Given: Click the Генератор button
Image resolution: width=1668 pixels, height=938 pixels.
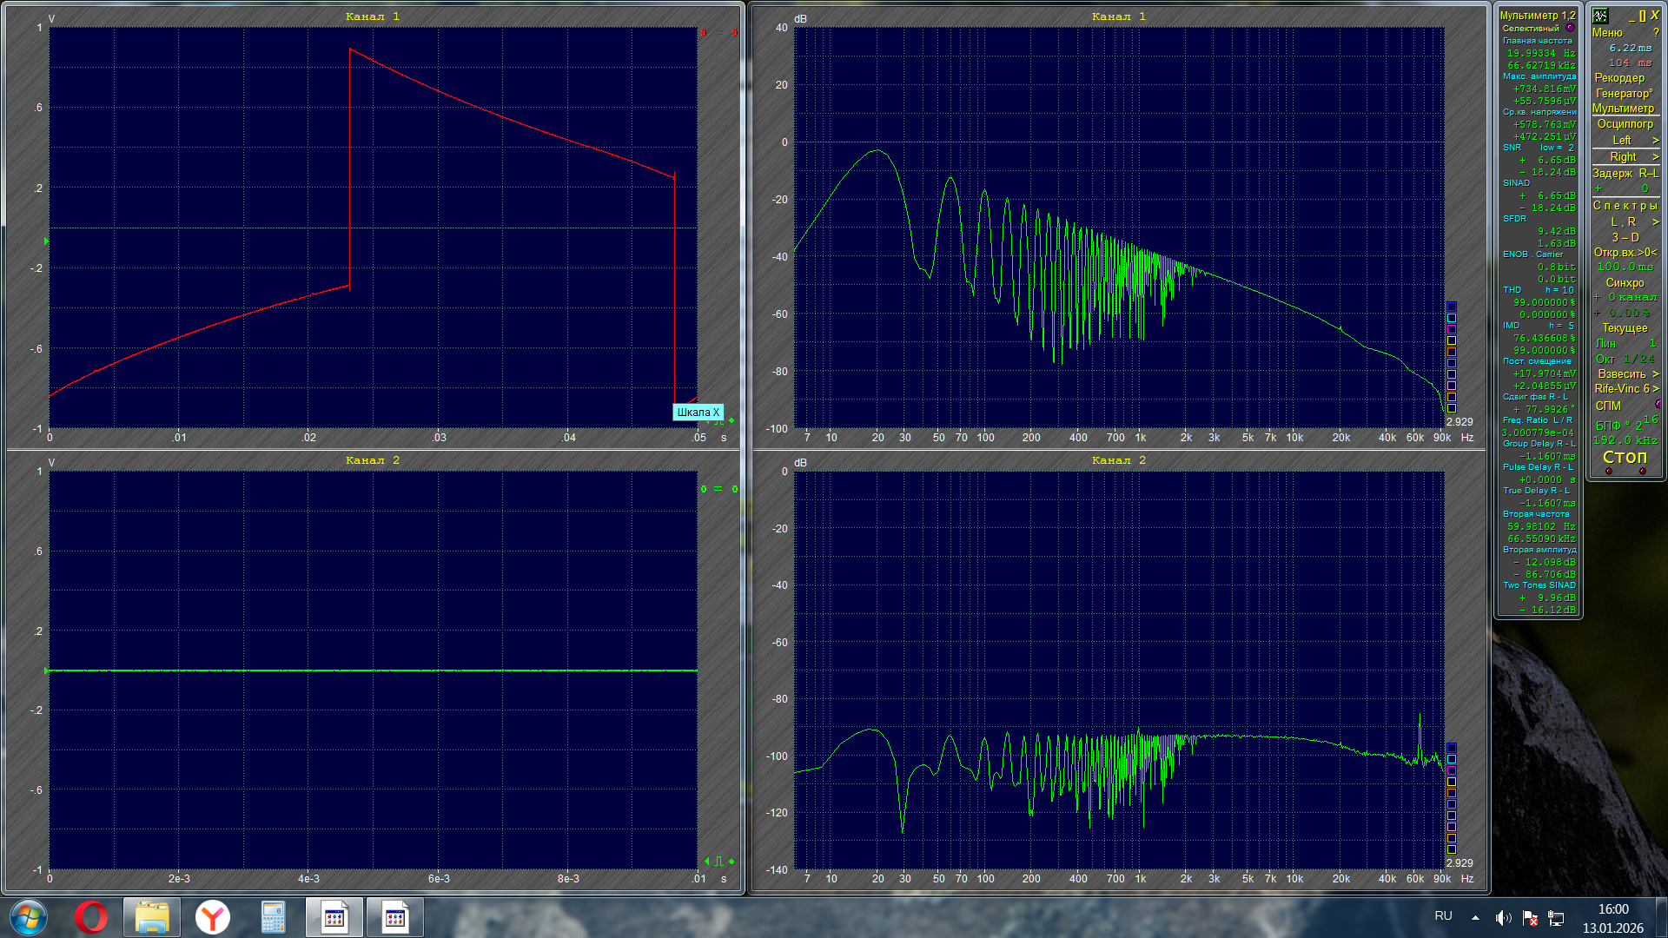Looking at the screenshot, I should pyautogui.click(x=1623, y=93).
